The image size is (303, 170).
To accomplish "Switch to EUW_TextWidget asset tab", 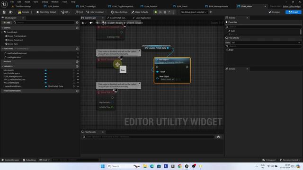I will pyautogui.click(x=88, y=6).
